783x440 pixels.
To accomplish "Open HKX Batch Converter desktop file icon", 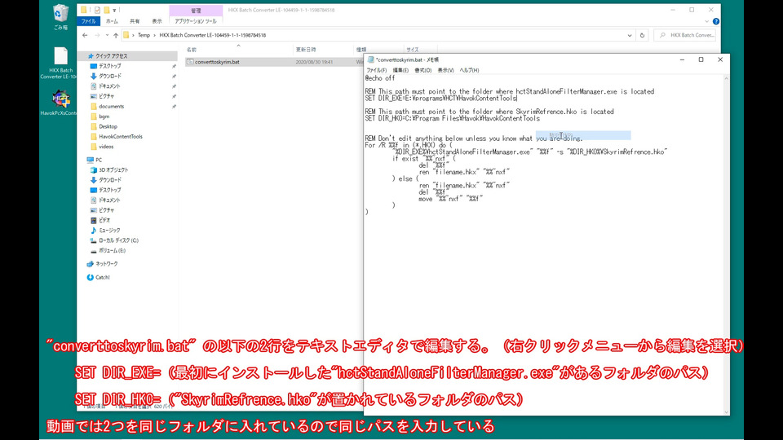I will (x=60, y=64).
